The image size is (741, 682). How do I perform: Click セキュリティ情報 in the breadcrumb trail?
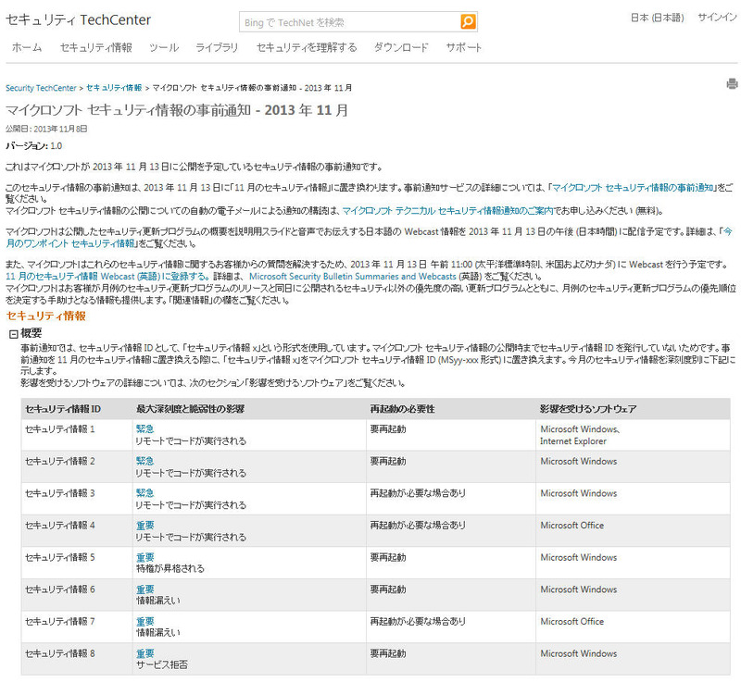click(x=114, y=88)
